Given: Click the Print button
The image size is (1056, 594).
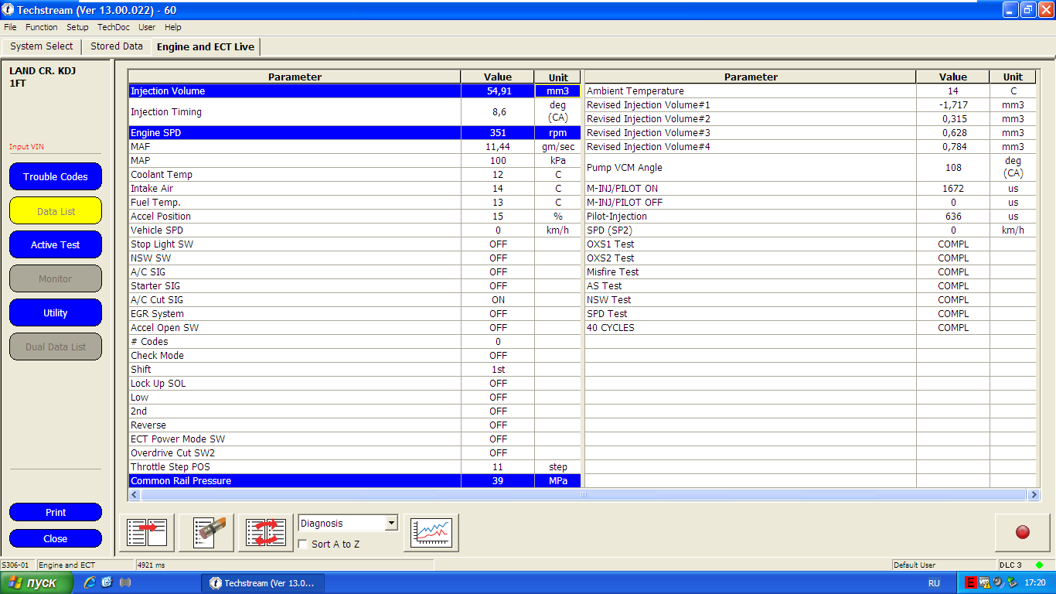Looking at the screenshot, I should pyautogui.click(x=56, y=513).
